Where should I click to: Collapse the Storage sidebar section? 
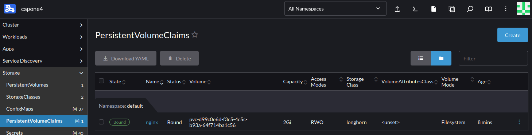pos(44,73)
